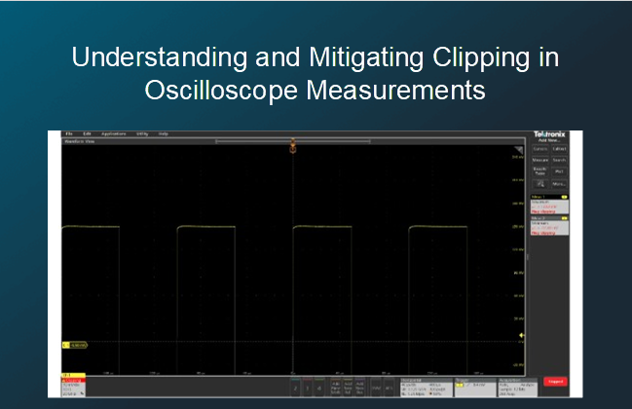The width and height of the screenshot is (632, 409).
Task: Open the Applications menu
Action: pos(115,133)
